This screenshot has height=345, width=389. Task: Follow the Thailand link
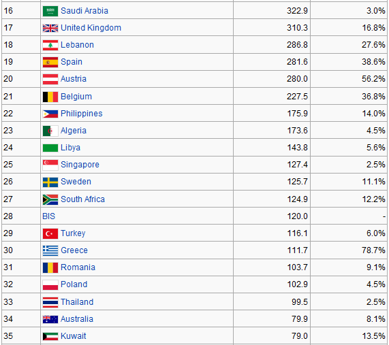[x=77, y=302]
